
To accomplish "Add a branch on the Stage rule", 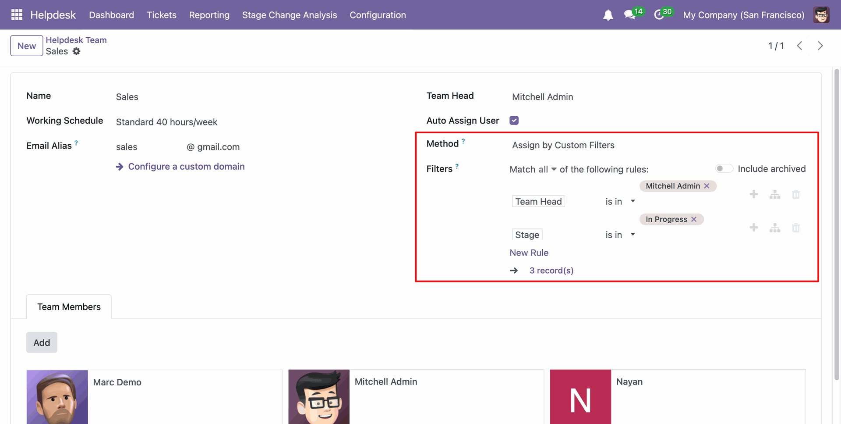I will tap(774, 228).
